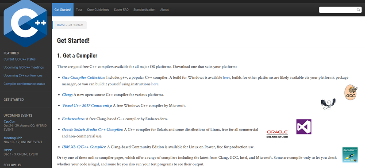Open Upcoming ISO C++ meetings link
The height and width of the screenshot is (168, 365).
click(x=23, y=68)
